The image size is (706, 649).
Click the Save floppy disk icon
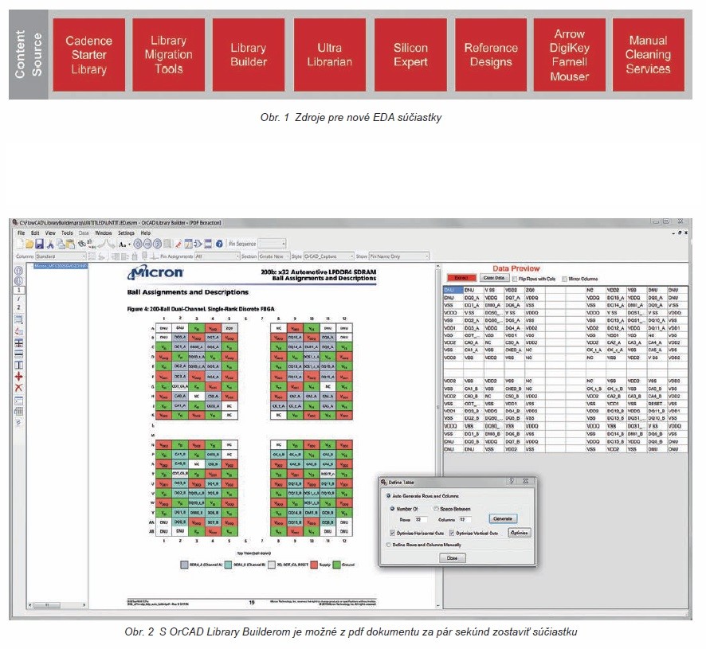(39, 244)
